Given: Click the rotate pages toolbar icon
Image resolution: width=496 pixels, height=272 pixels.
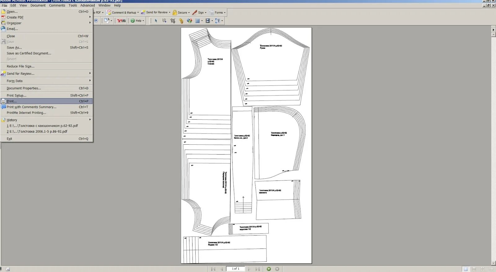Looking at the screenshot, I should pos(107,21).
